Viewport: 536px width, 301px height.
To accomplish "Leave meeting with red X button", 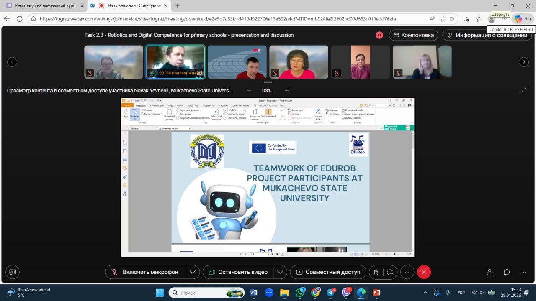I will pos(424,272).
